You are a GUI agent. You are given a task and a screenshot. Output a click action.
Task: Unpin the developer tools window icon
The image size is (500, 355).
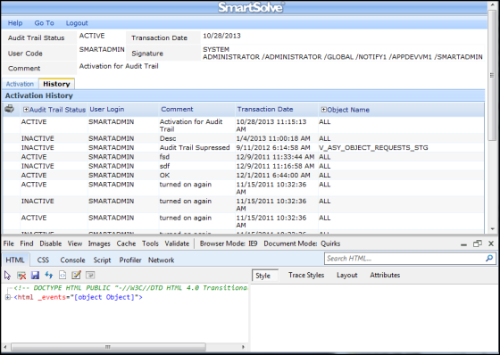(x=478, y=244)
